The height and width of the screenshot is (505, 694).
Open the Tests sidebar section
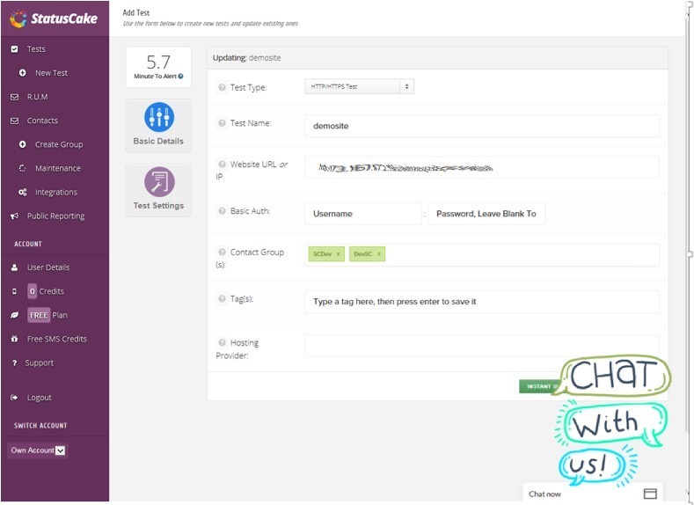click(36, 49)
